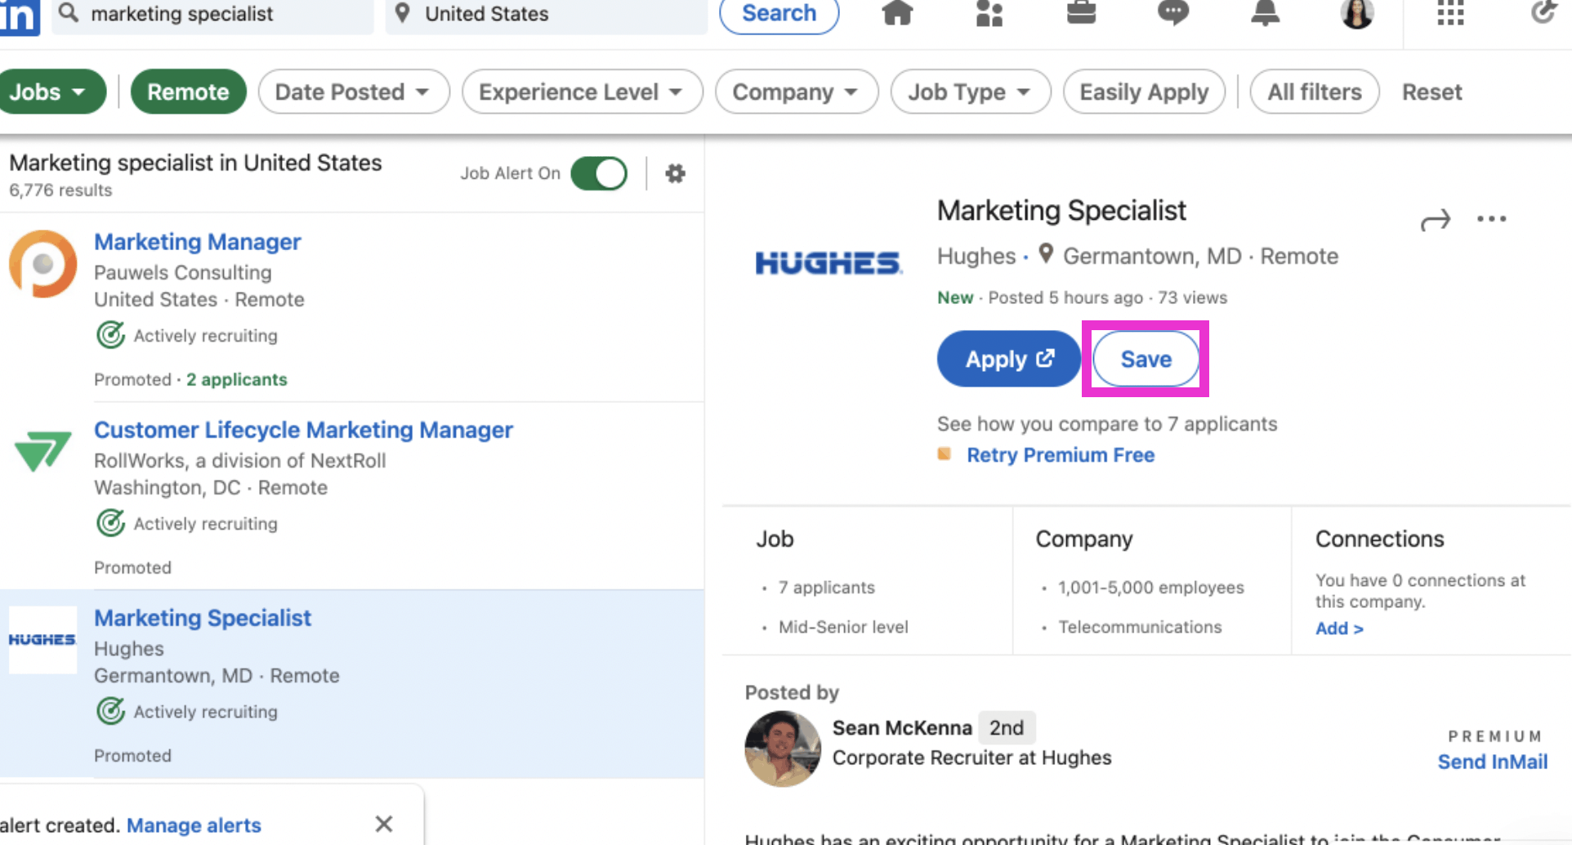Toggle the Remote filter pill
This screenshot has width=1572, height=845.
pos(188,92)
